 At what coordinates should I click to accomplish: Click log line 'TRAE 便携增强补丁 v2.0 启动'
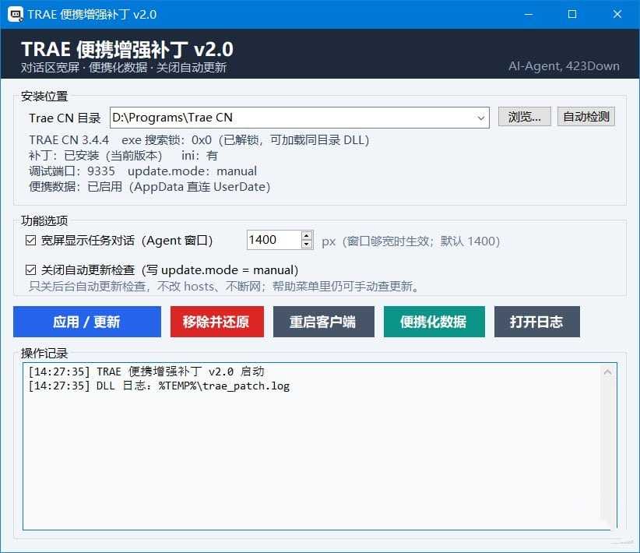click(180, 372)
